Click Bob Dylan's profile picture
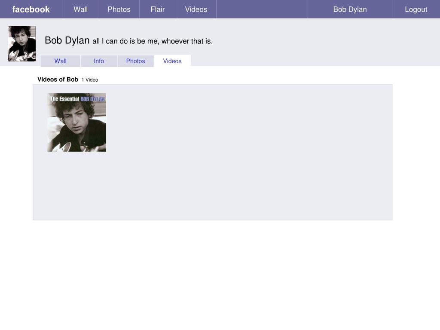The width and height of the screenshot is (440, 330). pyautogui.click(x=21, y=44)
